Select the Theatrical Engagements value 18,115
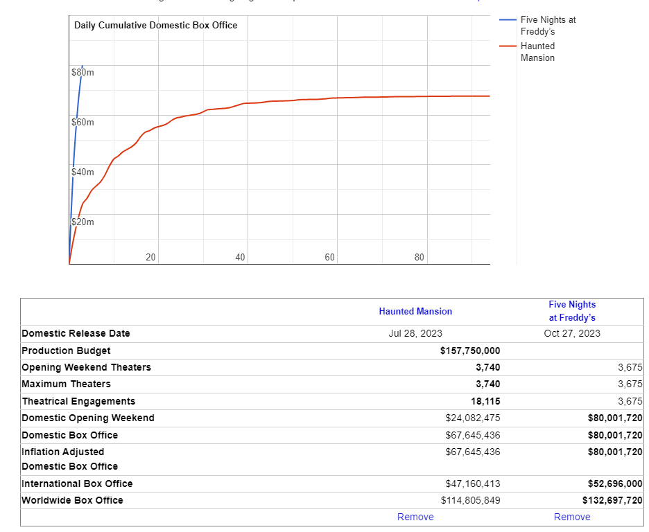The image size is (649, 532). pyautogui.click(x=485, y=401)
